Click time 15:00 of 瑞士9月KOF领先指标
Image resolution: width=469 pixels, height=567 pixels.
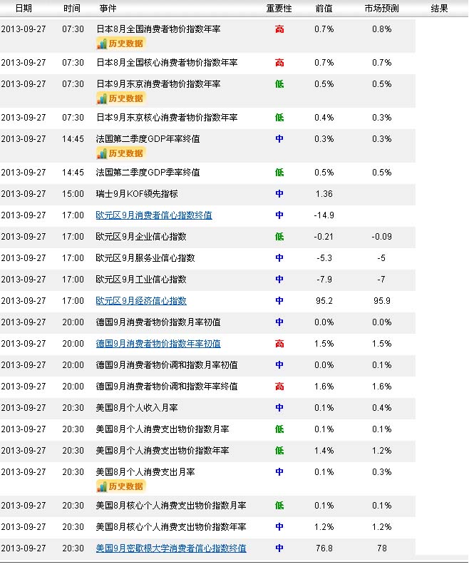click(73, 194)
